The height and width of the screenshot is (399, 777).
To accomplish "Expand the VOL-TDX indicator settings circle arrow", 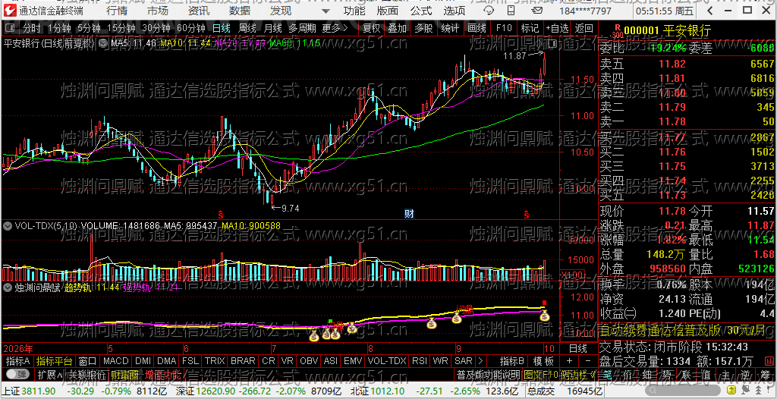I will [x=8, y=226].
